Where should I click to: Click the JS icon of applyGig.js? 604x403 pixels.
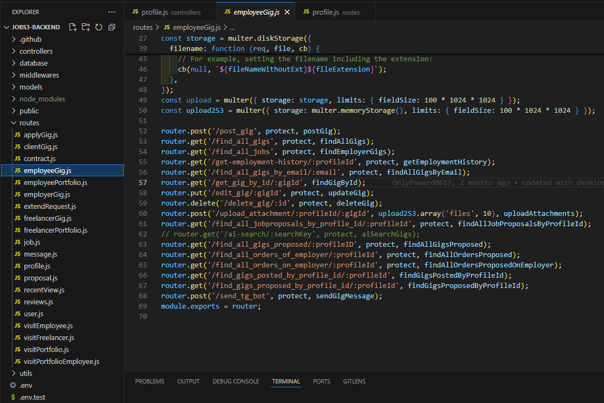tap(17, 135)
